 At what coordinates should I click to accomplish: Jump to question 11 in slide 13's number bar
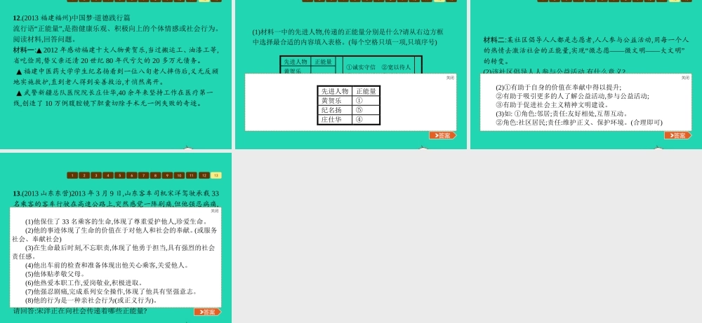[x=192, y=176]
